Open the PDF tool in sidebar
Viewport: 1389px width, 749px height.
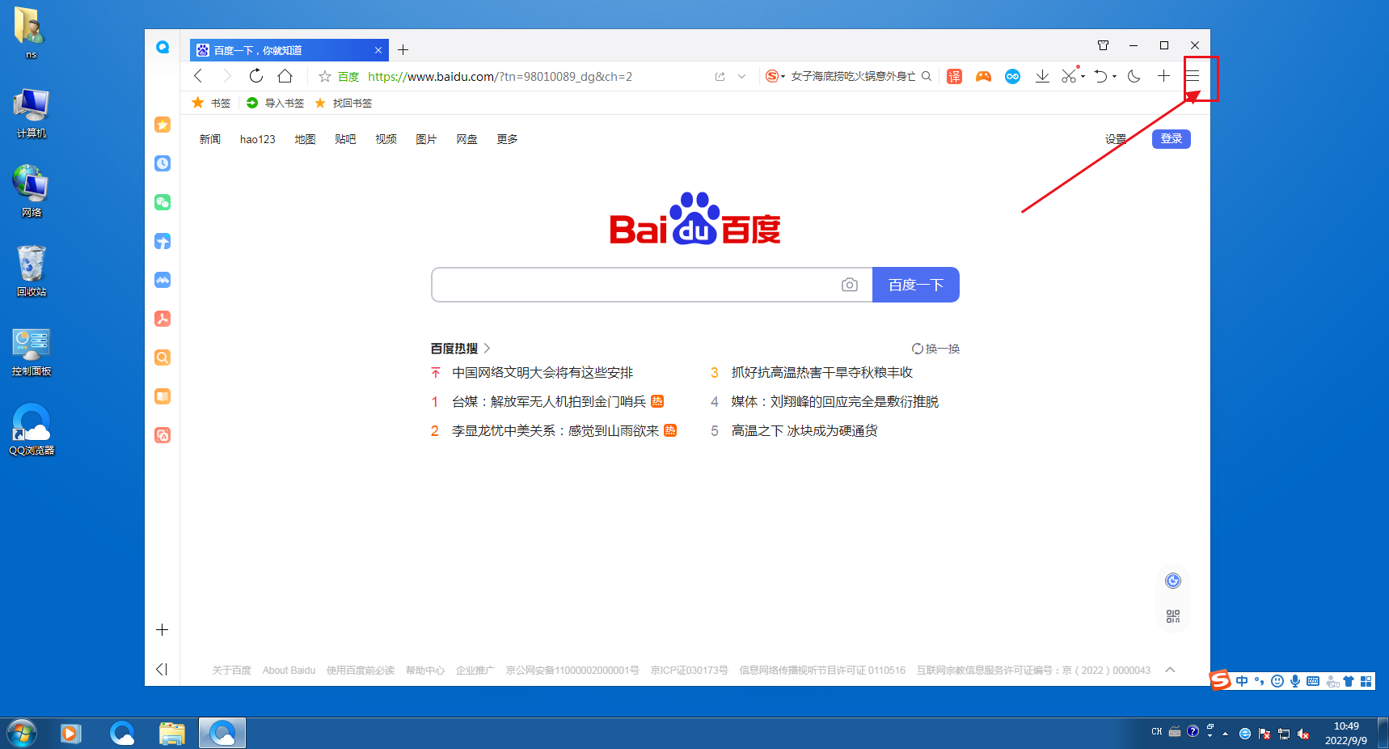click(x=163, y=319)
